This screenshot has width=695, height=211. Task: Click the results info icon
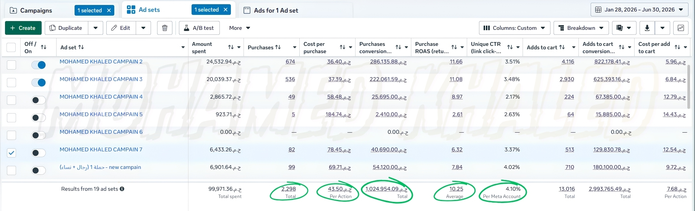[x=122, y=189]
